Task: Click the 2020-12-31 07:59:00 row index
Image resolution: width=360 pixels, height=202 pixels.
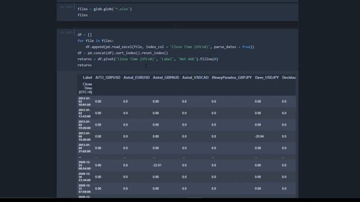Action: (85, 189)
